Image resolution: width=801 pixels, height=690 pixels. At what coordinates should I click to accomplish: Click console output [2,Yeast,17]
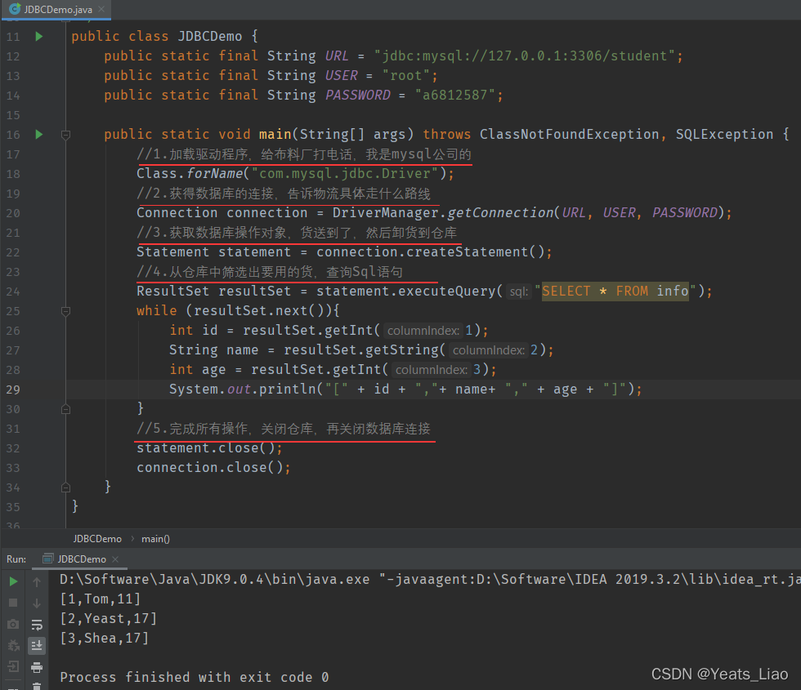click(x=108, y=619)
